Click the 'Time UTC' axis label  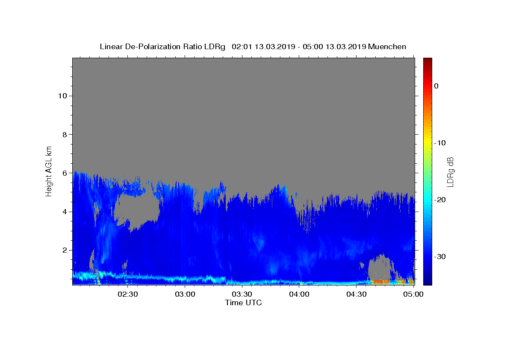243,303
